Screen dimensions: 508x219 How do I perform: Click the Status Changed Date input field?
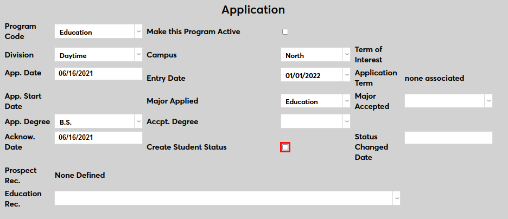click(448, 138)
